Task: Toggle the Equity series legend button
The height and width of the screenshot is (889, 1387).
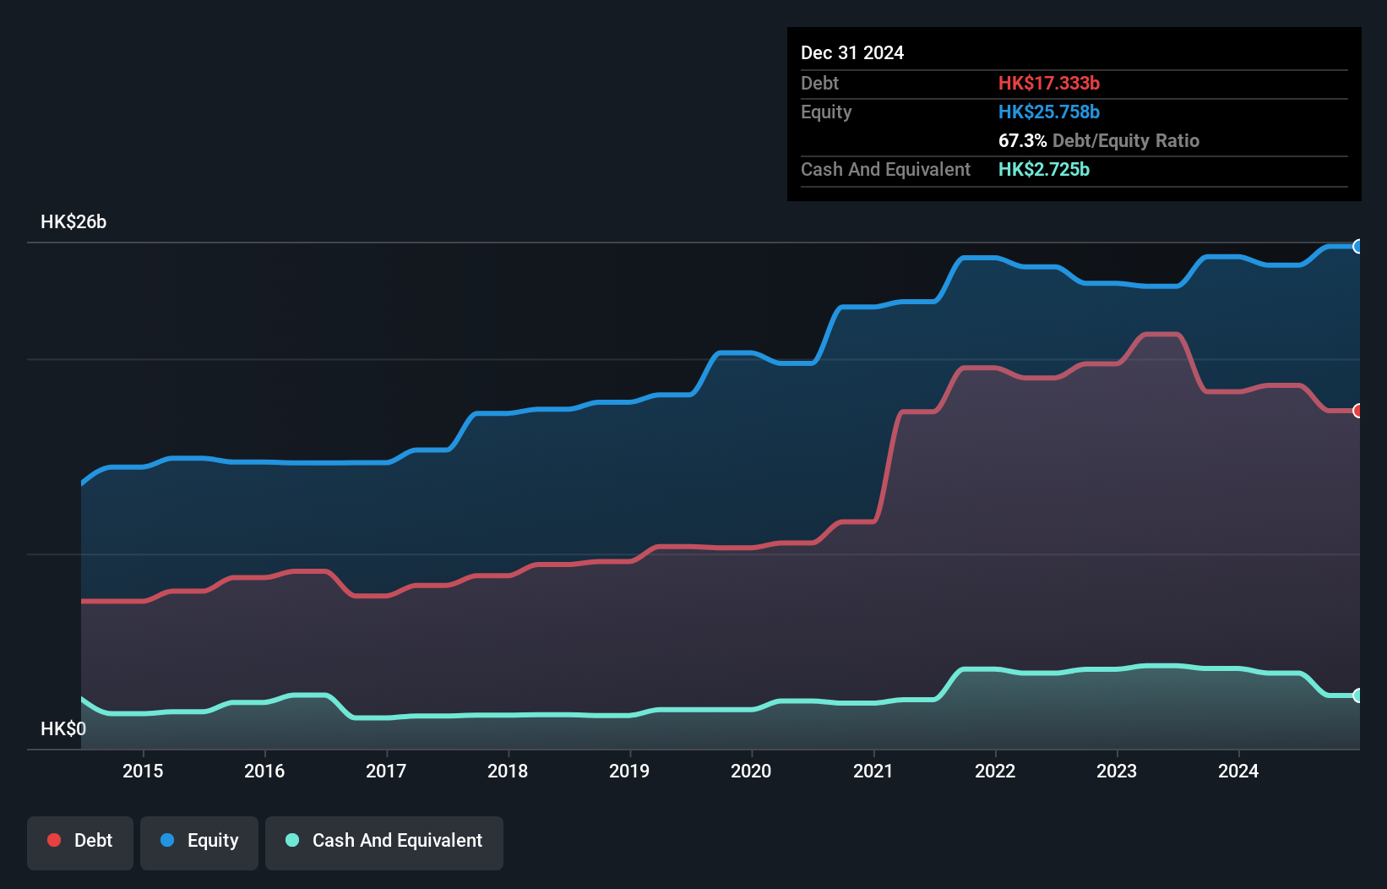Action: pos(199,843)
